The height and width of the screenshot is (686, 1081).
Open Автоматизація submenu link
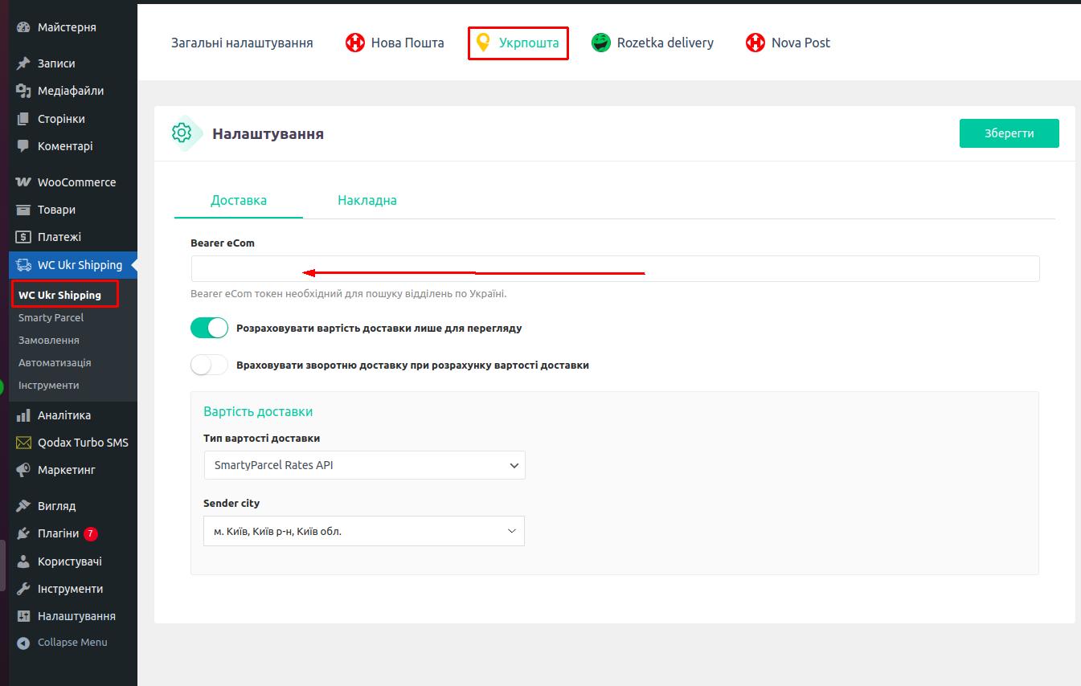(x=55, y=362)
